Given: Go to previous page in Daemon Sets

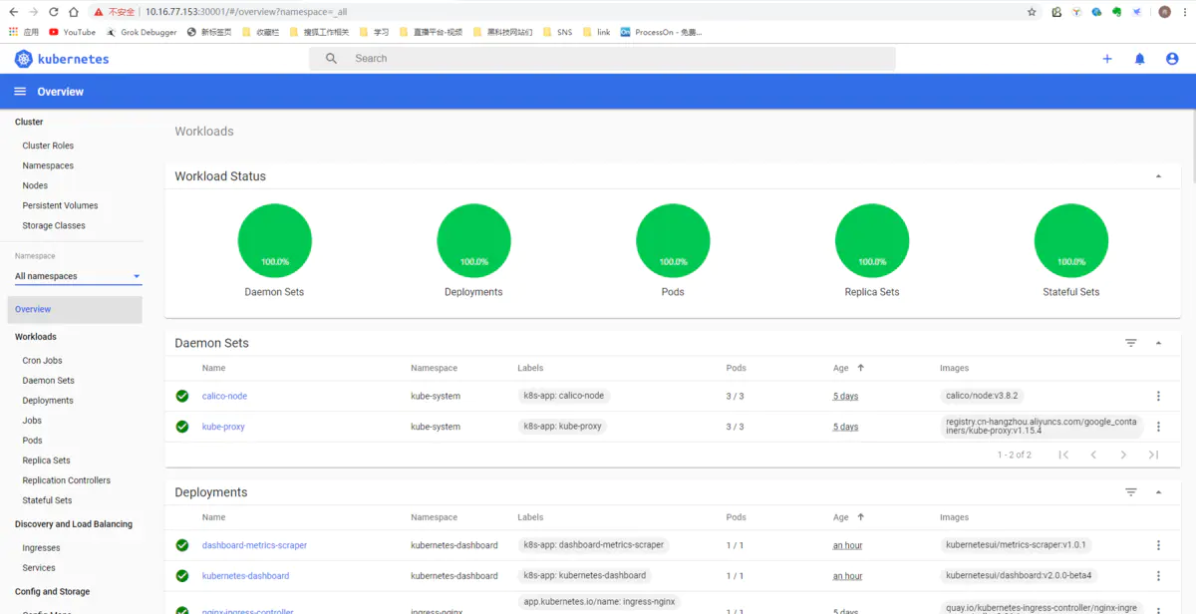Looking at the screenshot, I should click(x=1093, y=455).
